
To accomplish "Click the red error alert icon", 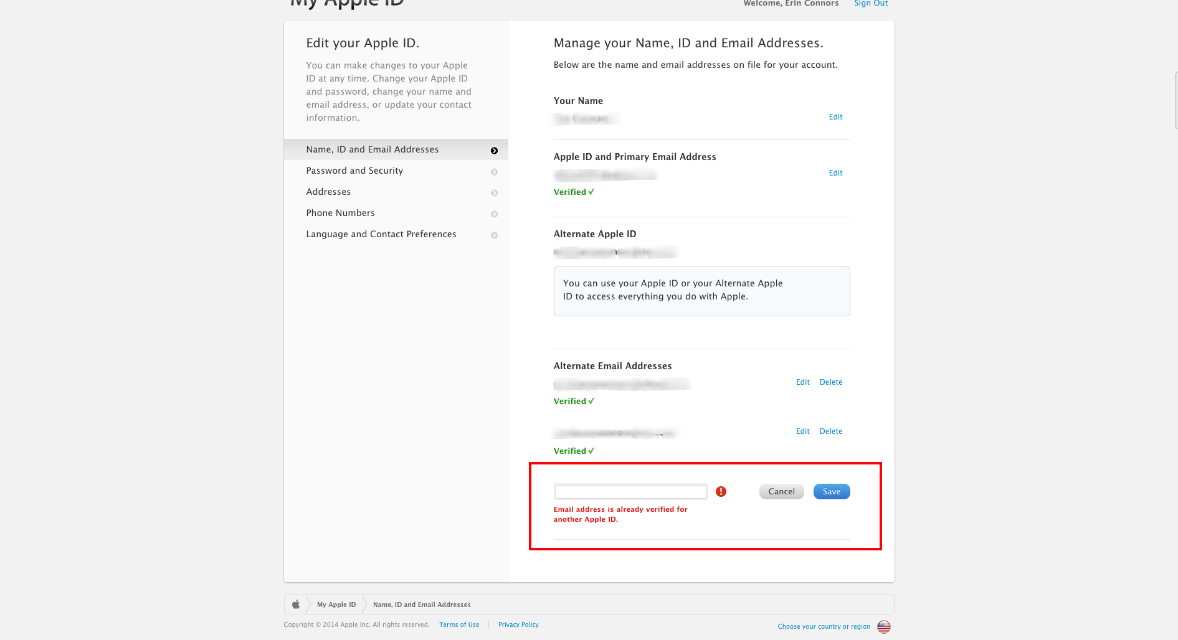I will click(x=721, y=492).
